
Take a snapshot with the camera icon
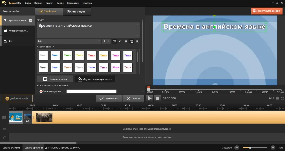pyautogui.click(x=278, y=98)
